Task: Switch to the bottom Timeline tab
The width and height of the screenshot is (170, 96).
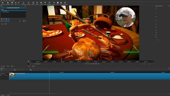Action: point(8,95)
